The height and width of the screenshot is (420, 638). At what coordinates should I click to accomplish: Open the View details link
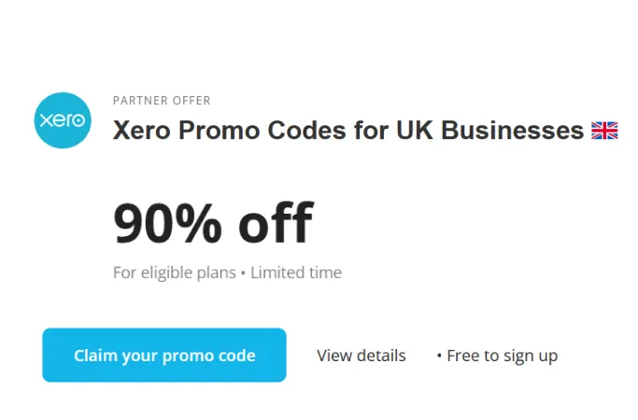coord(361,356)
